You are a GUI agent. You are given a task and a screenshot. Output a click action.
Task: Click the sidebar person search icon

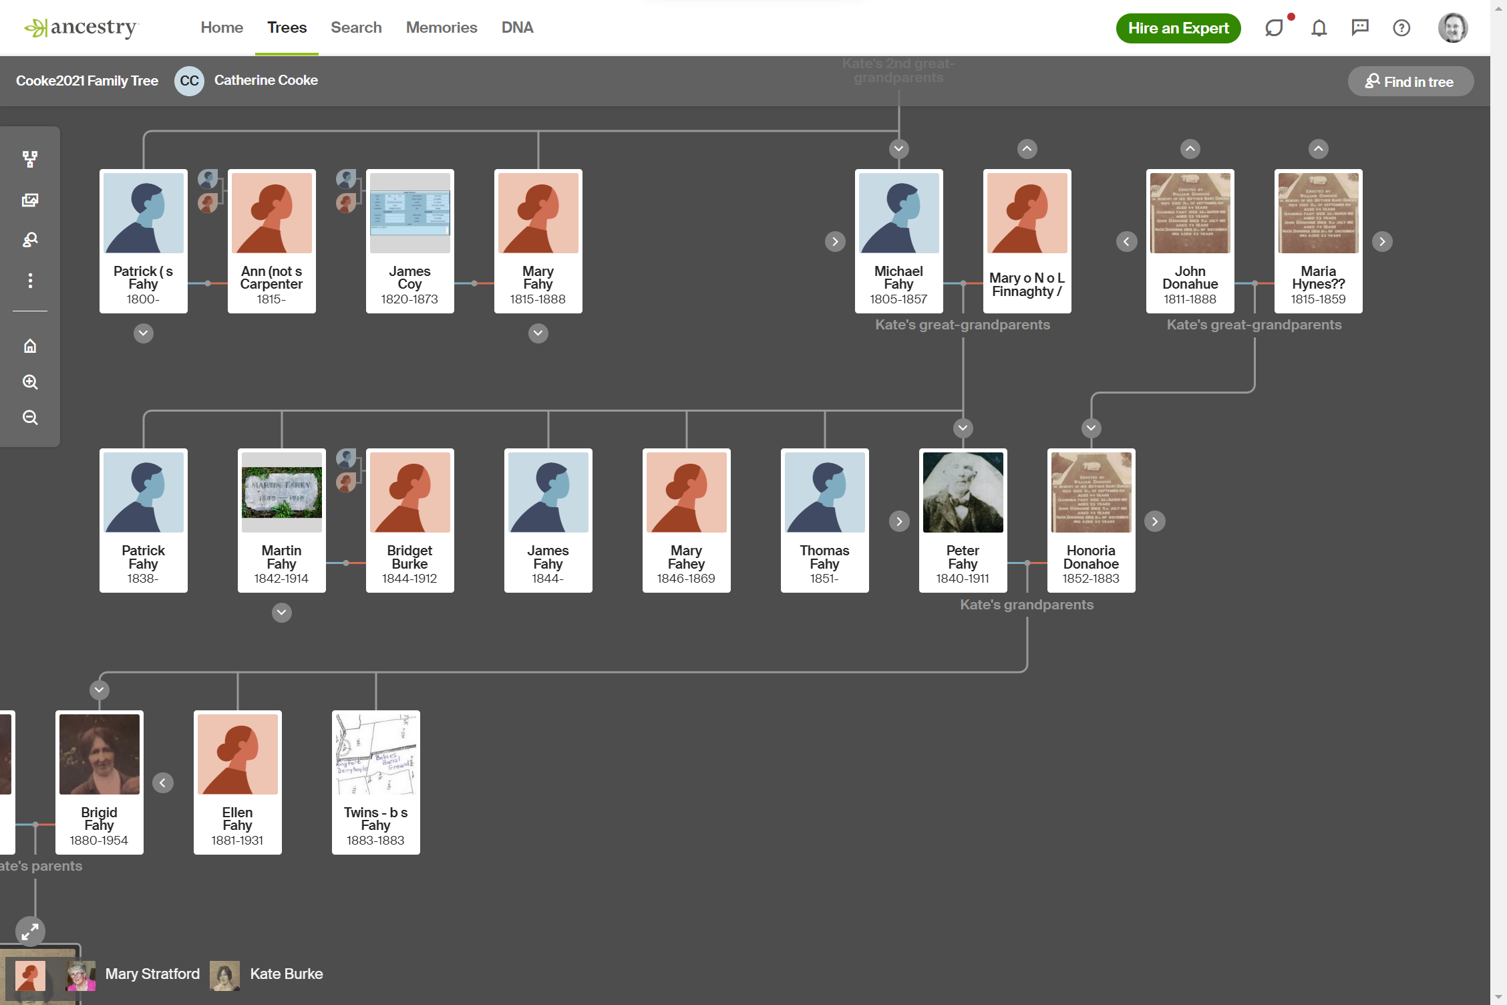[30, 240]
